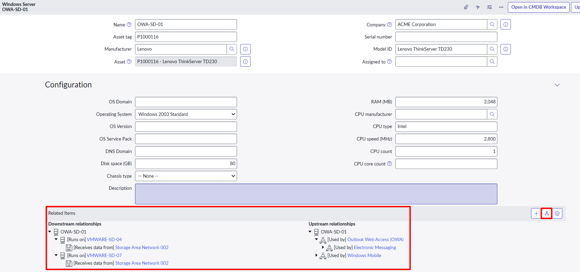
Task: Open the Chassis type dropdown
Action: pos(186,176)
